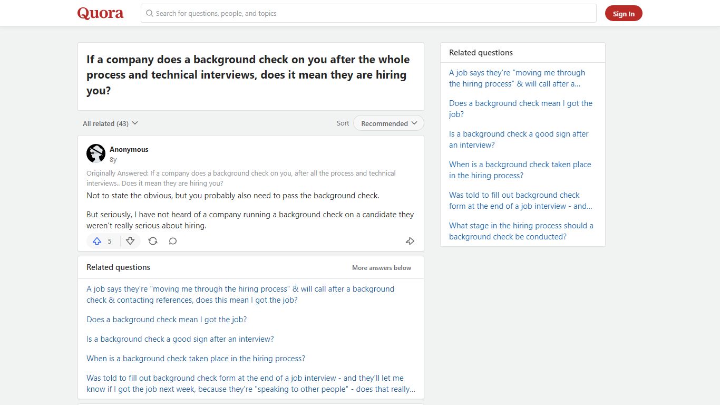
Task: Open the Anonymous user avatar
Action: [96, 153]
